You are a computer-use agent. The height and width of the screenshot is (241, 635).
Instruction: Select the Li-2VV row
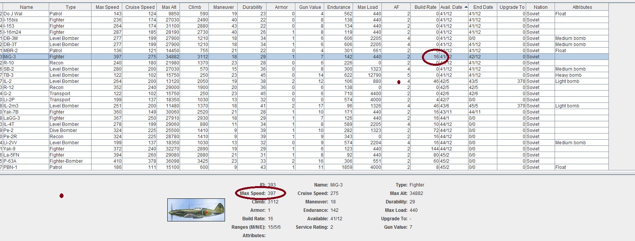tap(304, 142)
